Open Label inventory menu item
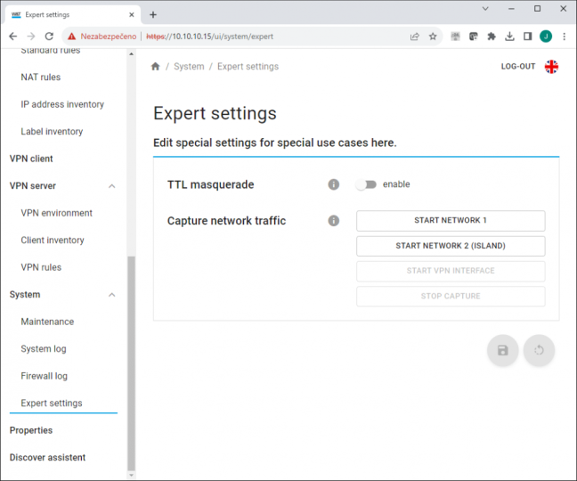The width and height of the screenshot is (577, 481). [x=52, y=132]
